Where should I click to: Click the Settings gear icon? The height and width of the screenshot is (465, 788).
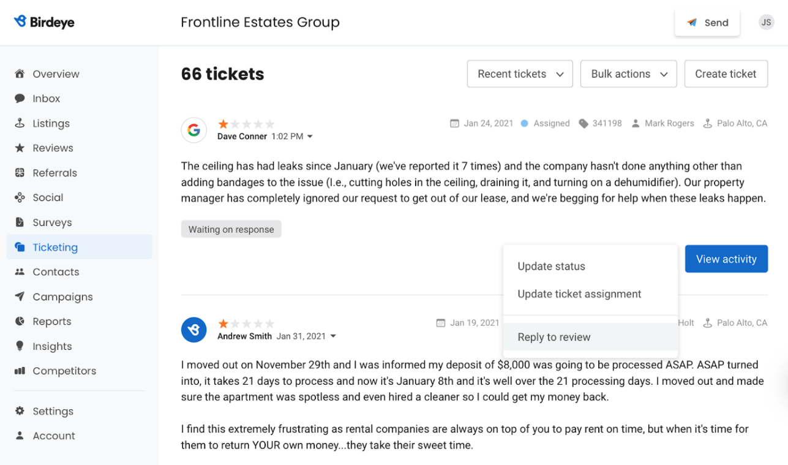20,411
